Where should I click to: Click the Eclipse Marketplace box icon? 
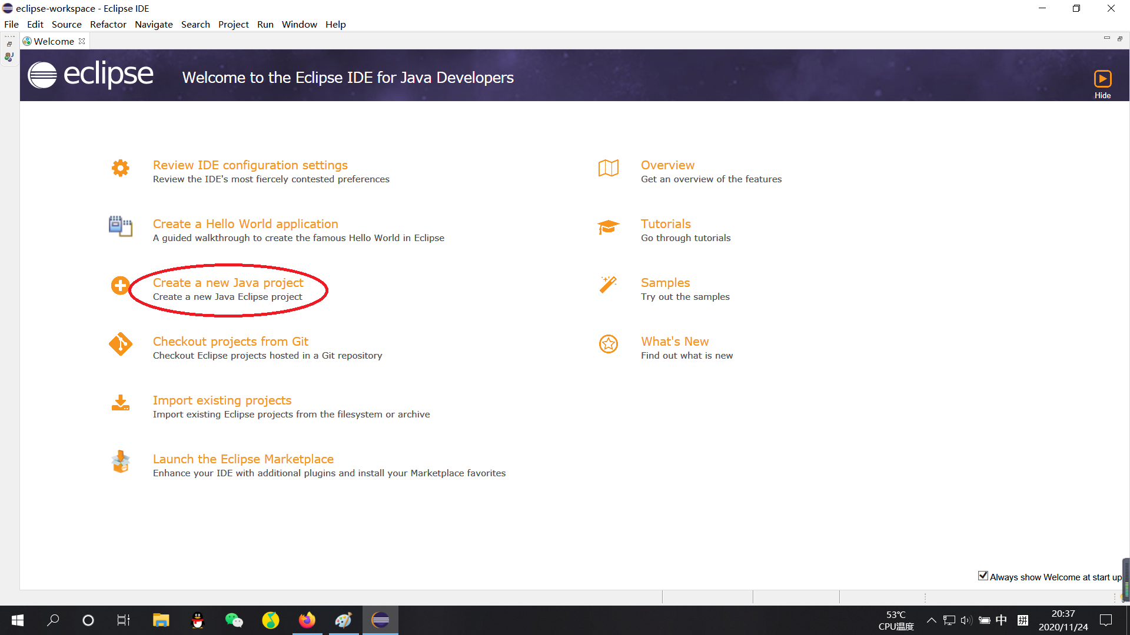[x=120, y=462]
